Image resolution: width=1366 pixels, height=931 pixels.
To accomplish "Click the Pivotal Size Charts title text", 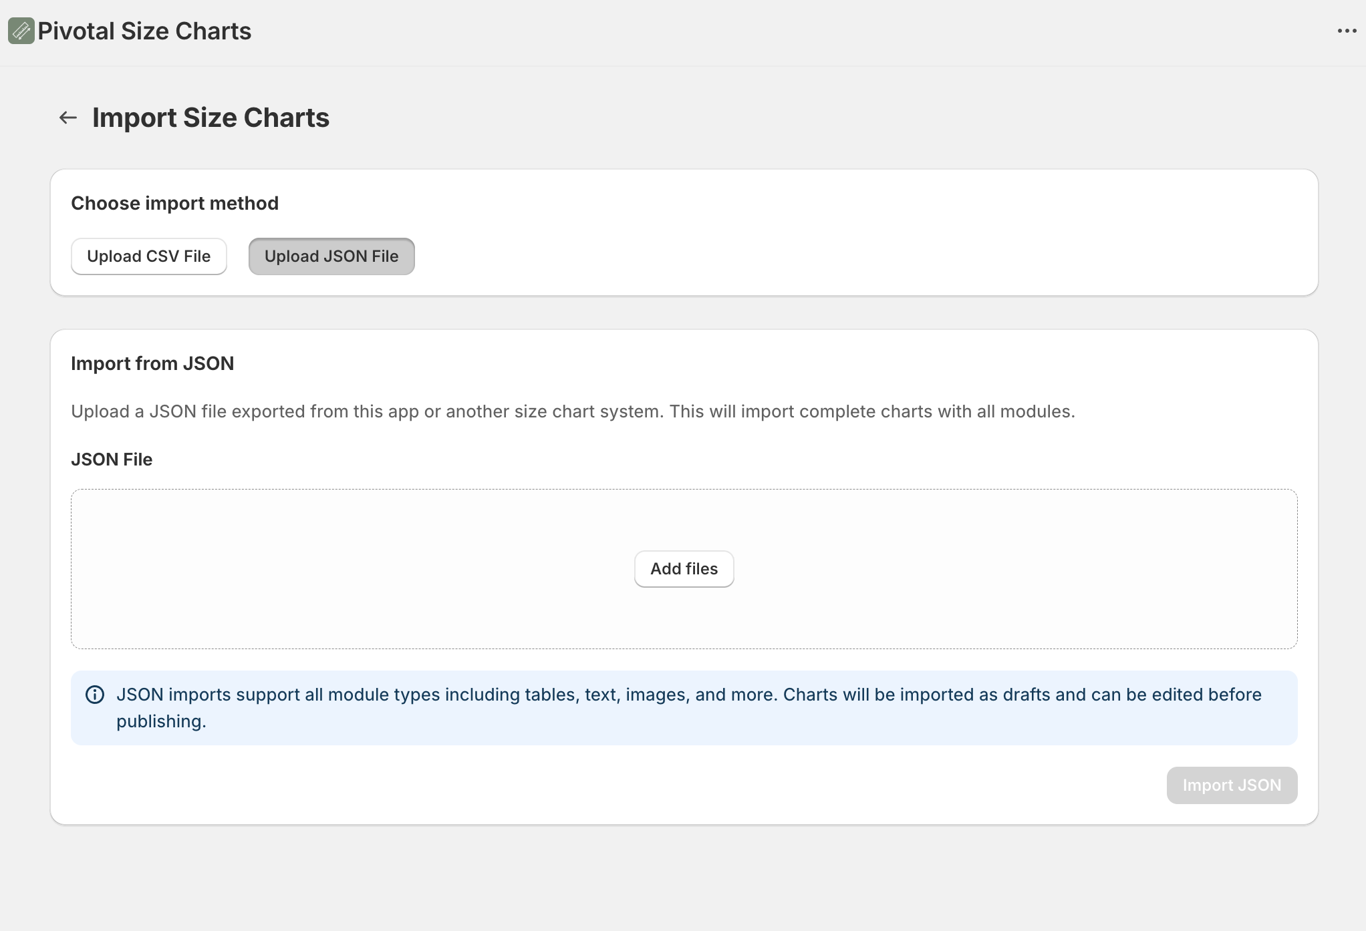I will tap(144, 31).
